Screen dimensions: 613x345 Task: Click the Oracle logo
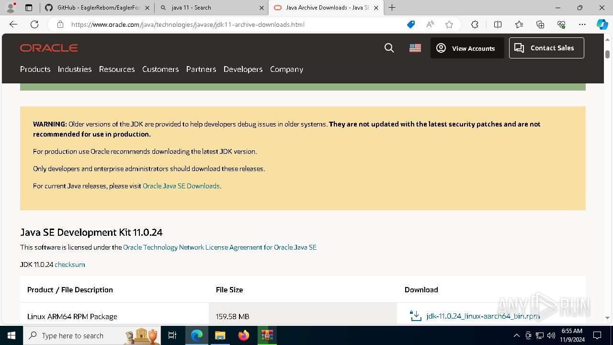click(x=49, y=48)
